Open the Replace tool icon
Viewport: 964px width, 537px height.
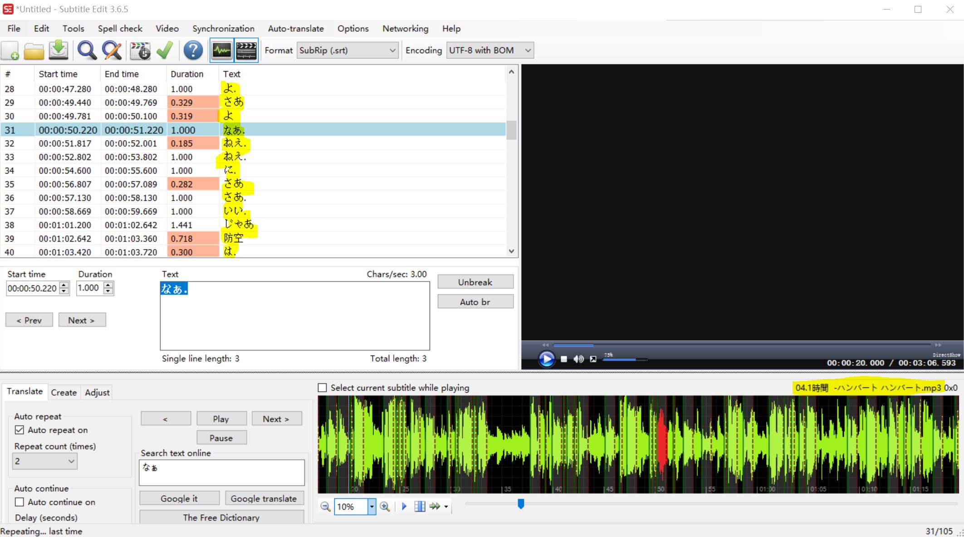pyautogui.click(x=112, y=50)
